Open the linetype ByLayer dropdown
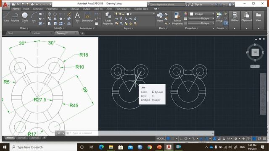Image resolution: width=269 pixels, height=151 pixels. pos(201,23)
